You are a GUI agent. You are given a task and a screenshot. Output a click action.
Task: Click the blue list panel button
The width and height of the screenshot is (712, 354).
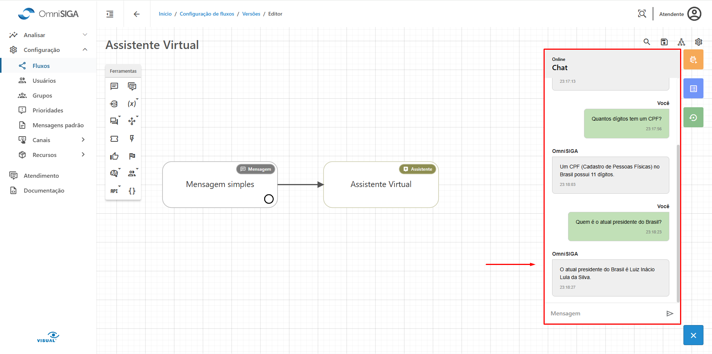[x=693, y=88]
